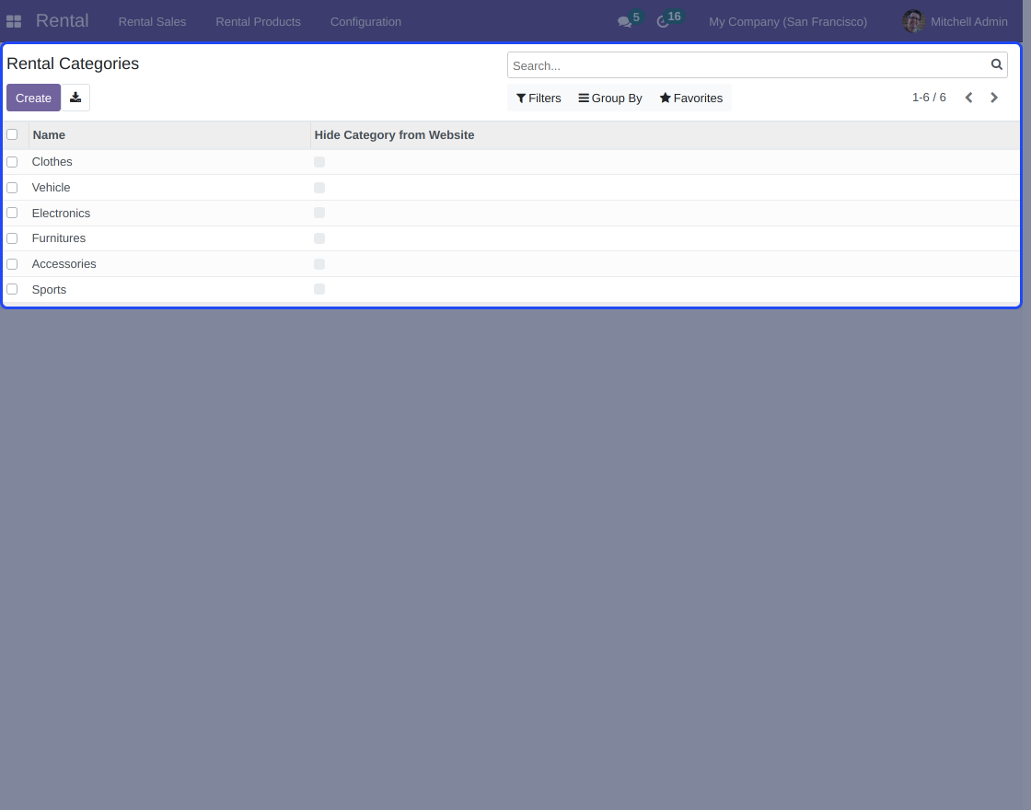Click the search magnifier icon
Viewport: 1031px width, 810px height.
coord(997,64)
